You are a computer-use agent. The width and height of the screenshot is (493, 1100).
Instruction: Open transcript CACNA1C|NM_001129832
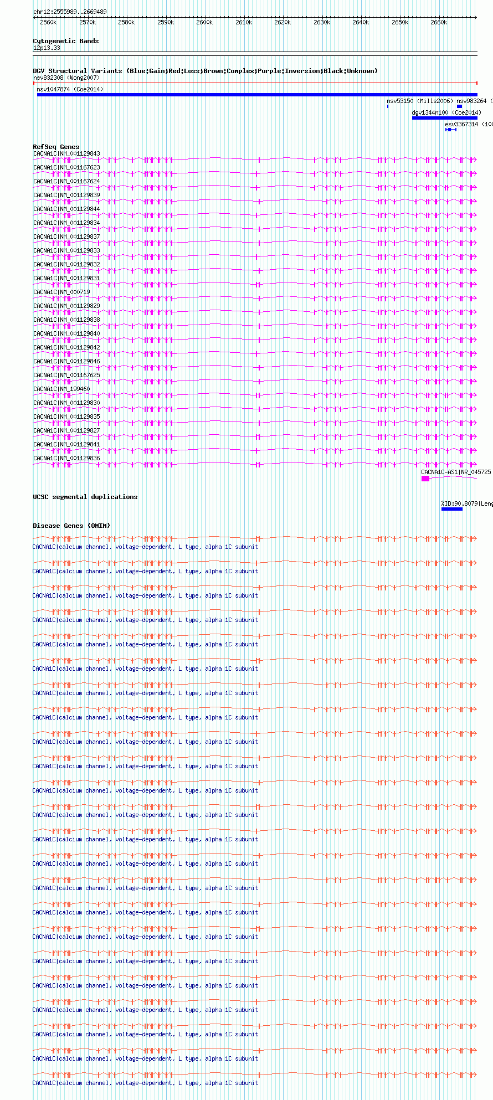pyautogui.click(x=66, y=265)
